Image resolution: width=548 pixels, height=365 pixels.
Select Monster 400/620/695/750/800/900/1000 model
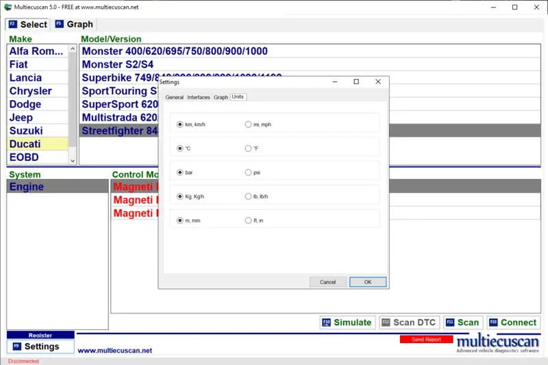310,51
